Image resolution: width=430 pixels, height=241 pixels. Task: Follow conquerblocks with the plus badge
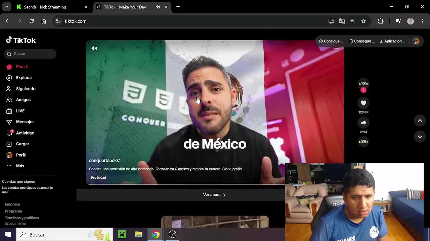pos(363,90)
